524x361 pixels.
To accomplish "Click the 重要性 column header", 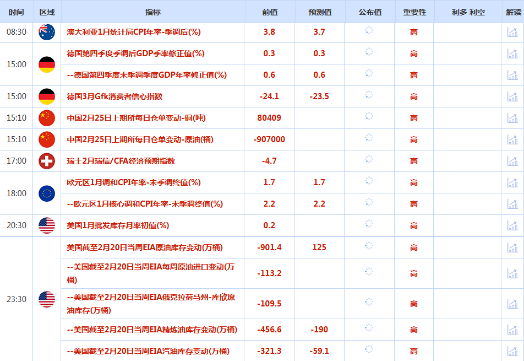I will (414, 12).
